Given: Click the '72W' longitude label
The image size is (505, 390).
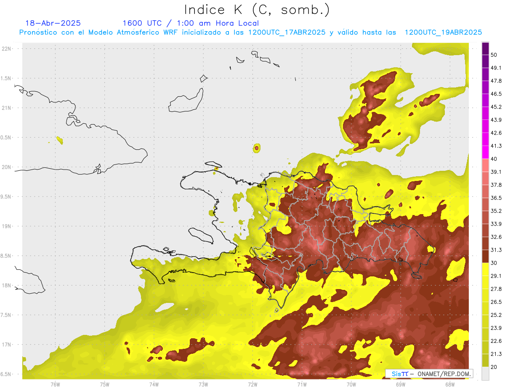Looking at the screenshot, I should tap(252, 385).
